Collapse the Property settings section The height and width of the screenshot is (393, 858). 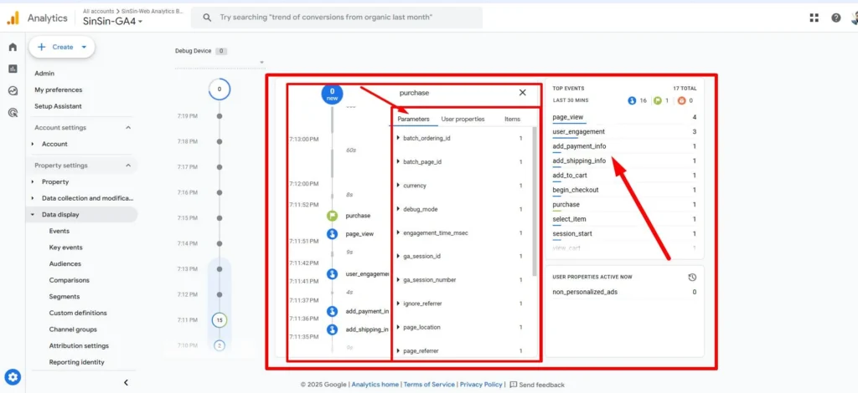point(128,166)
